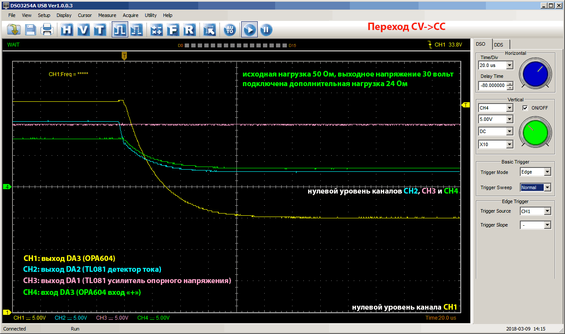Open horizontal settings with the H icon

pos(67,30)
